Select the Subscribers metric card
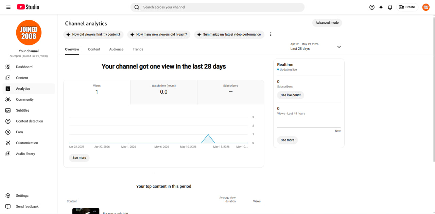This screenshot has height=214, width=435. pyautogui.click(x=231, y=92)
